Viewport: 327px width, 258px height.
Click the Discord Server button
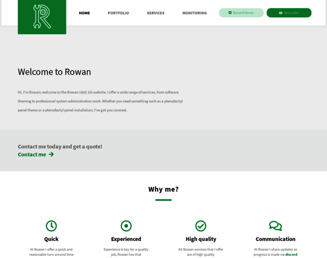tap(241, 13)
